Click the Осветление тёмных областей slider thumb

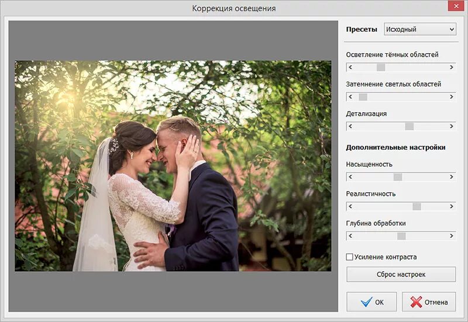[381, 67]
